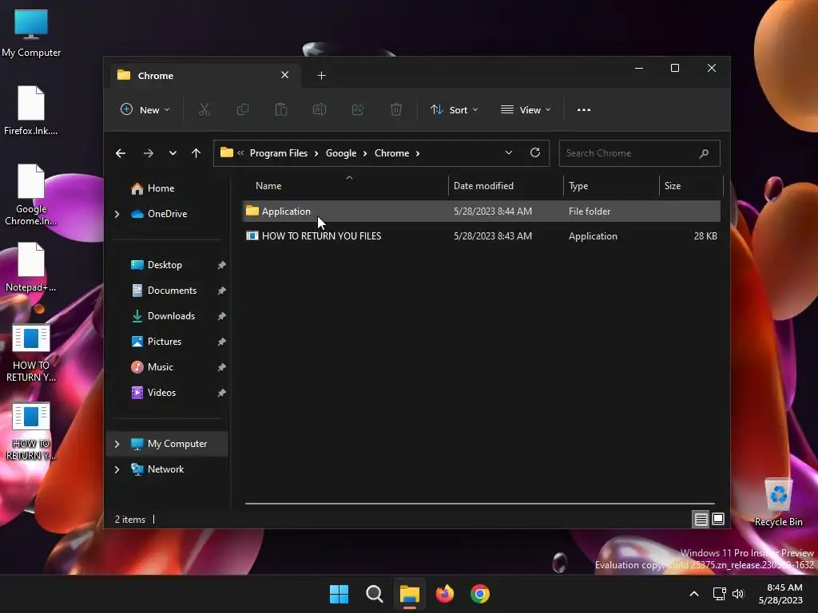Switch to details view icon in status bar

point(701,519)
